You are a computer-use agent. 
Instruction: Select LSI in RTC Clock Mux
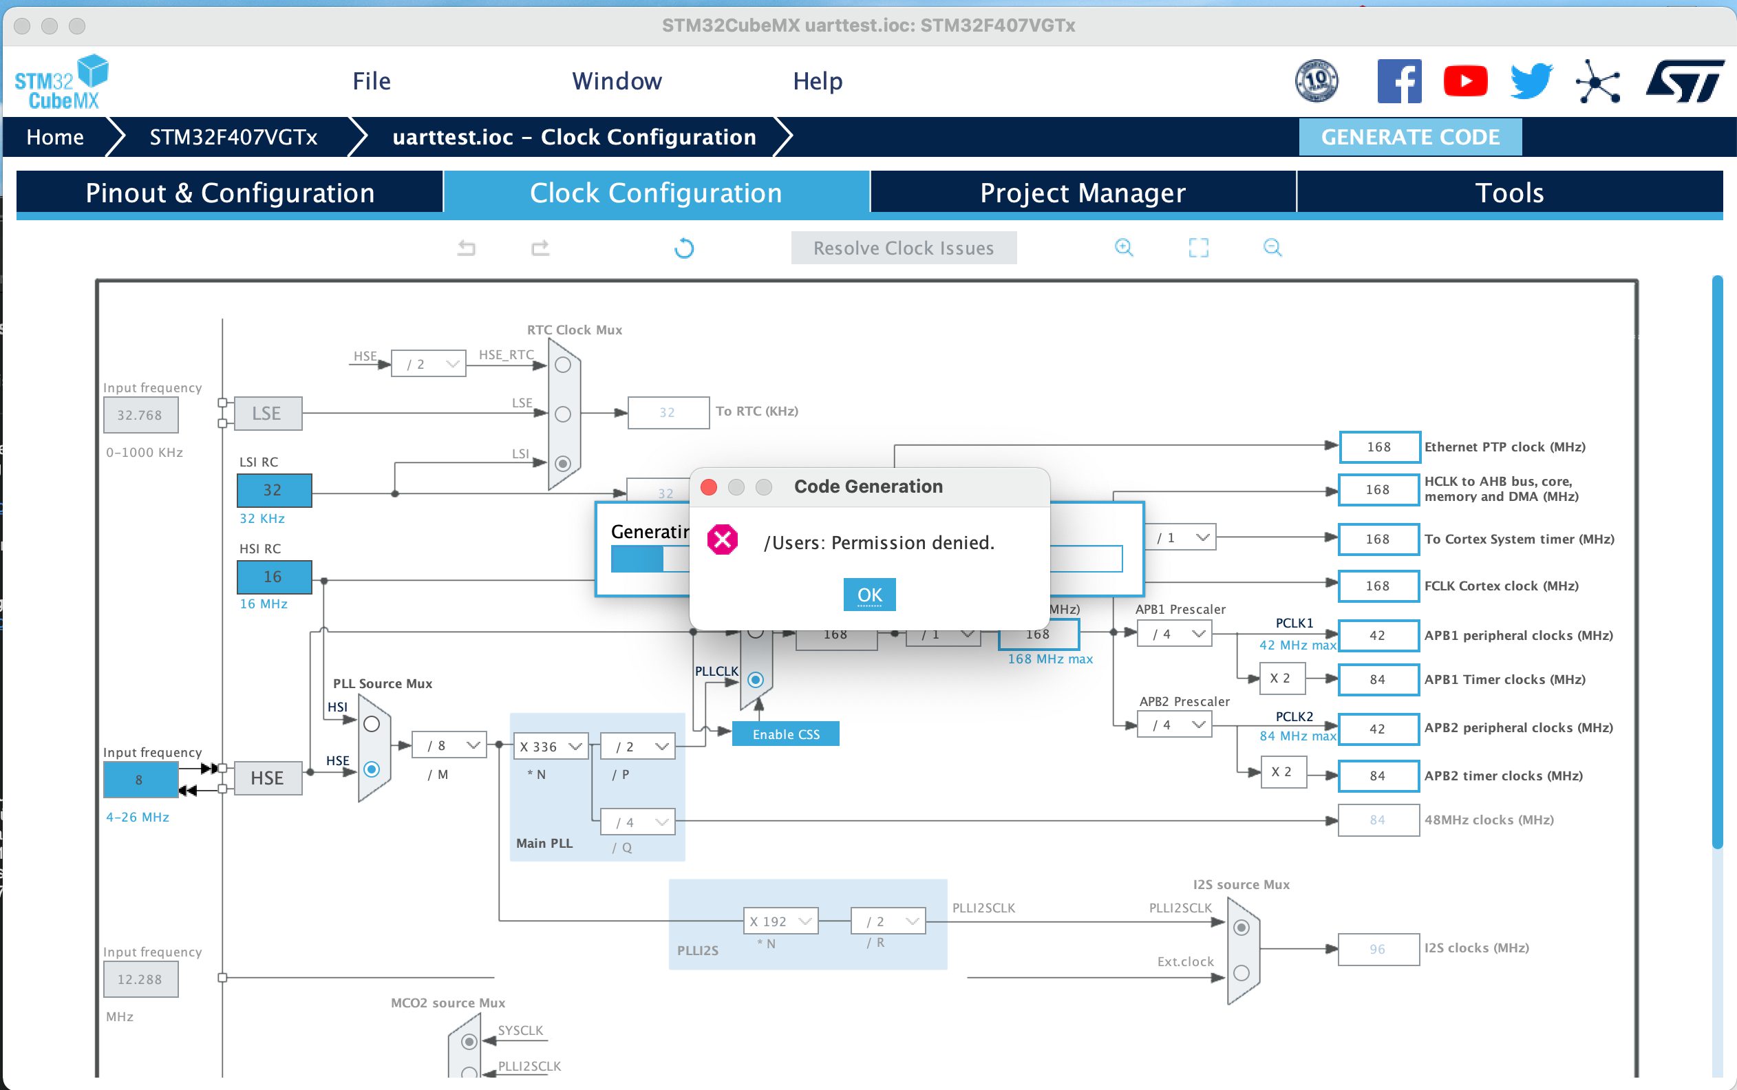click(563, 463)
